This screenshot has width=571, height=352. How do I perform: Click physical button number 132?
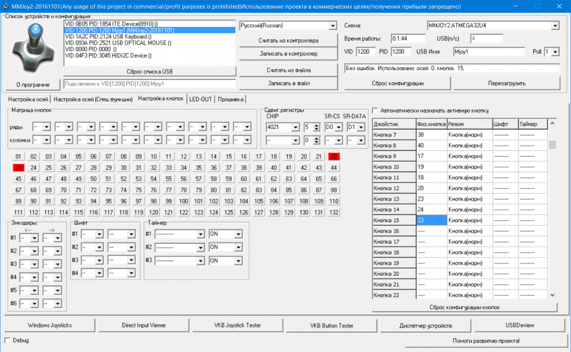[334, 212]
